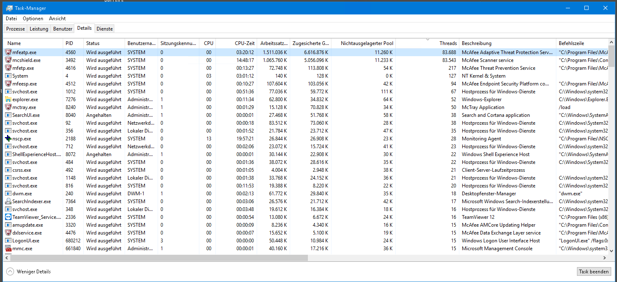Click the explorer.exe folder icon

8,100
